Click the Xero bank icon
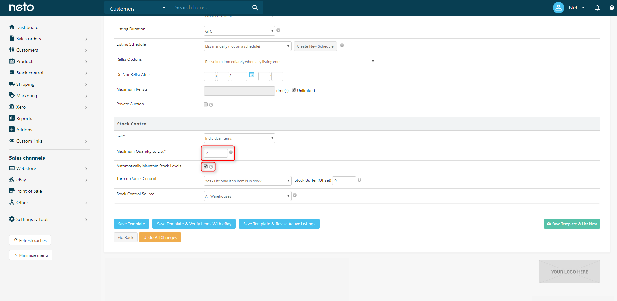Screen dimensions: 617x301 coord(12,107)
